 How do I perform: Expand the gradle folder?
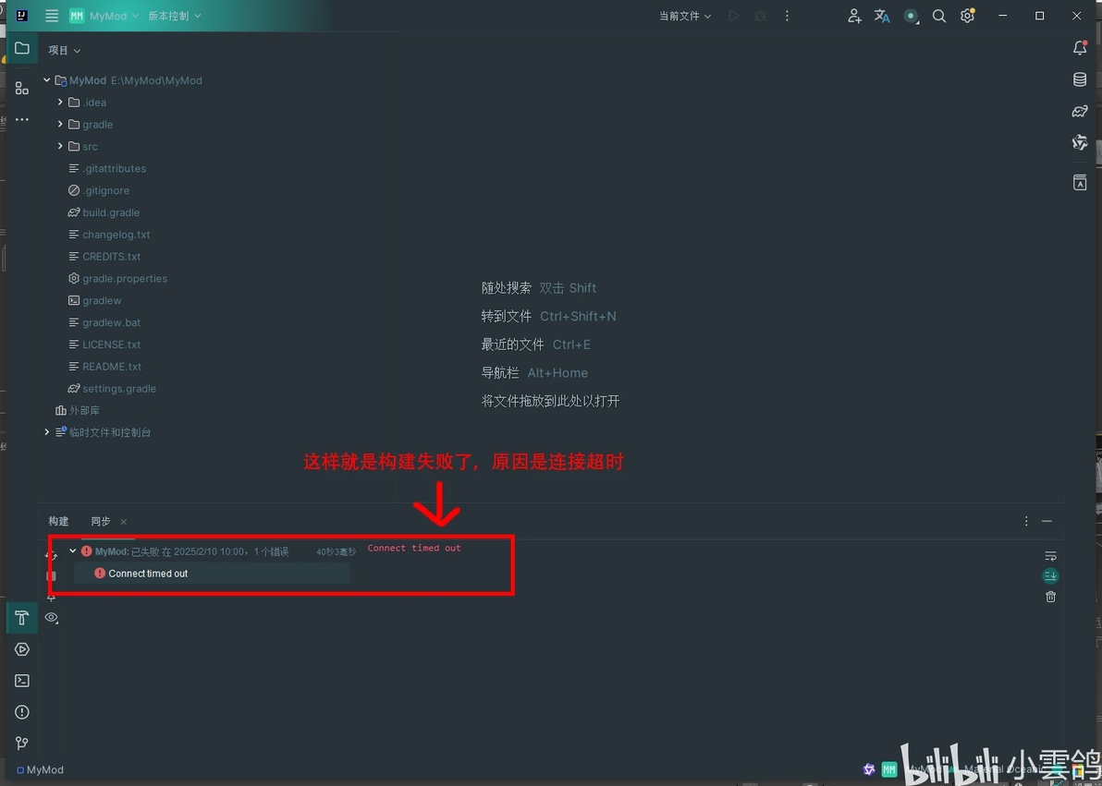click(x=60, y=124)
